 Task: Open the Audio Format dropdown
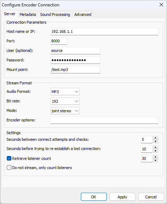point(65,92)
